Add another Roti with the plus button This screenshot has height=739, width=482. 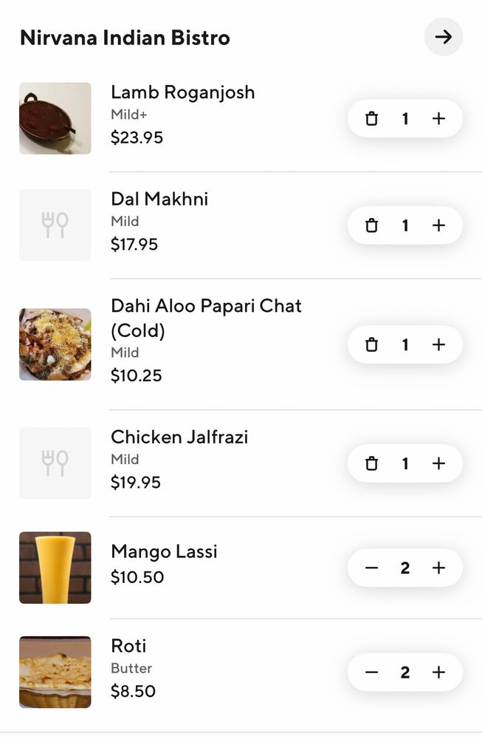click(438, 672)
